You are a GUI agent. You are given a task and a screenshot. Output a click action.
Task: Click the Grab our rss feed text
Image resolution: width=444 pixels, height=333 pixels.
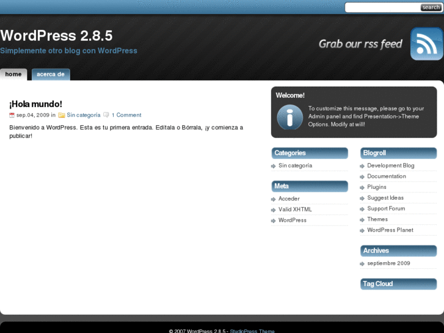pyautogui.click(x=360, y=44)
